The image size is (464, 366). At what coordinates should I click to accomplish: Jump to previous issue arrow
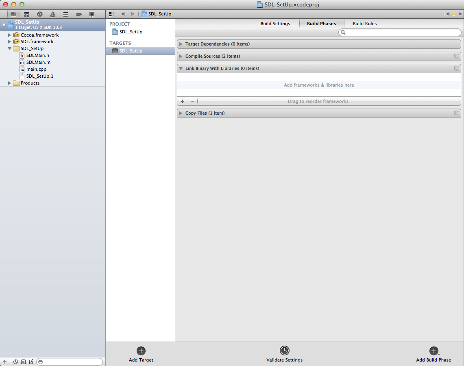pos(447,14)
